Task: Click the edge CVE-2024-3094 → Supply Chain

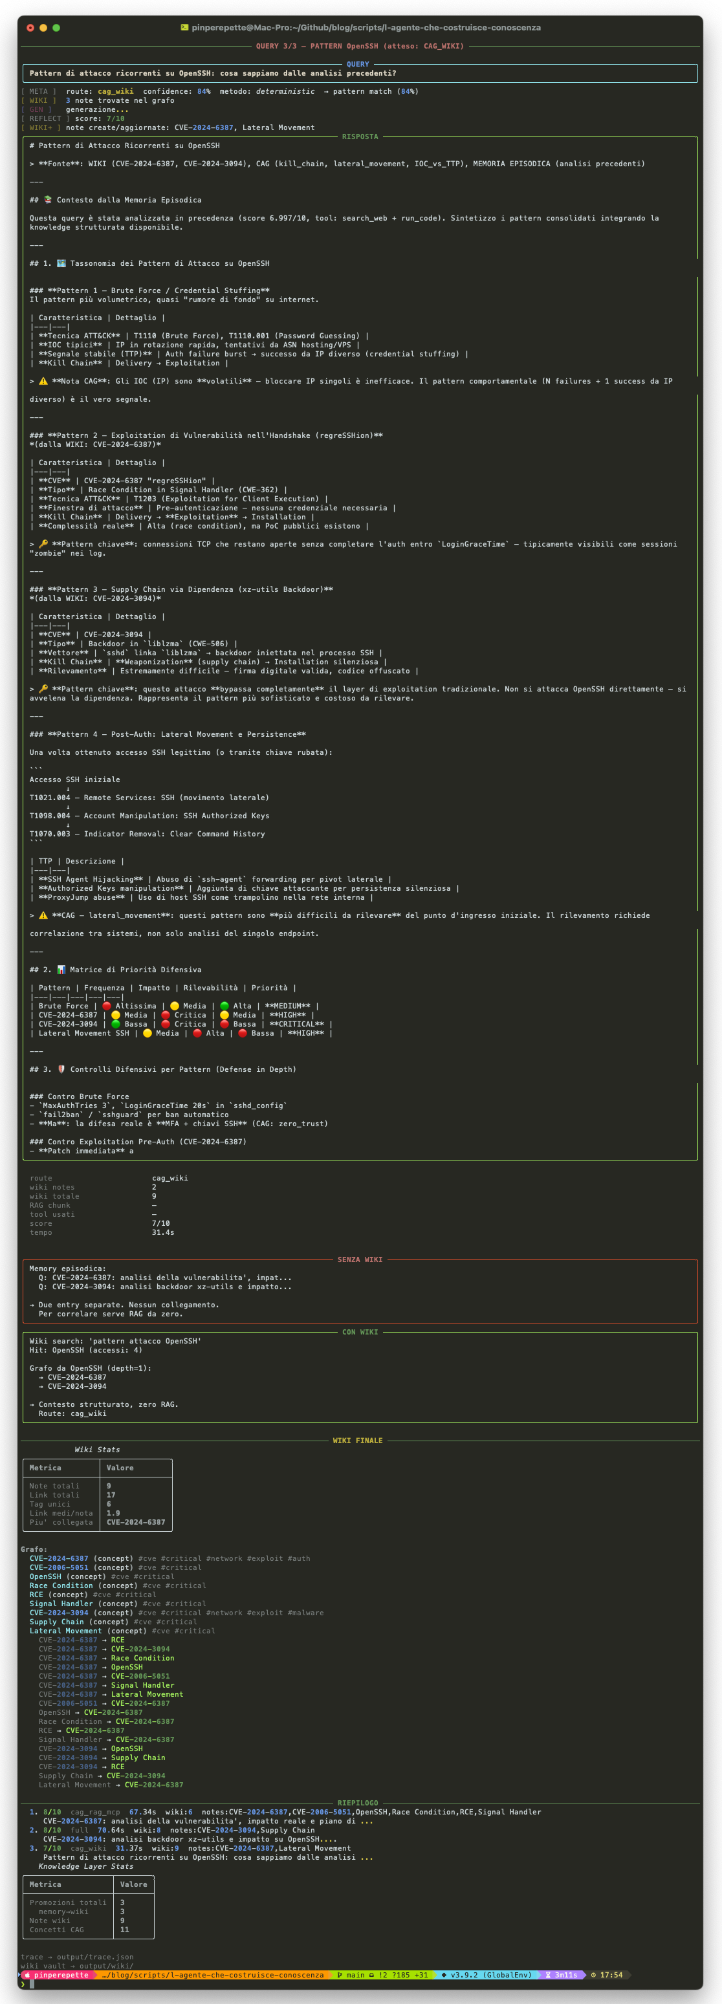Action: point(102,1758)
